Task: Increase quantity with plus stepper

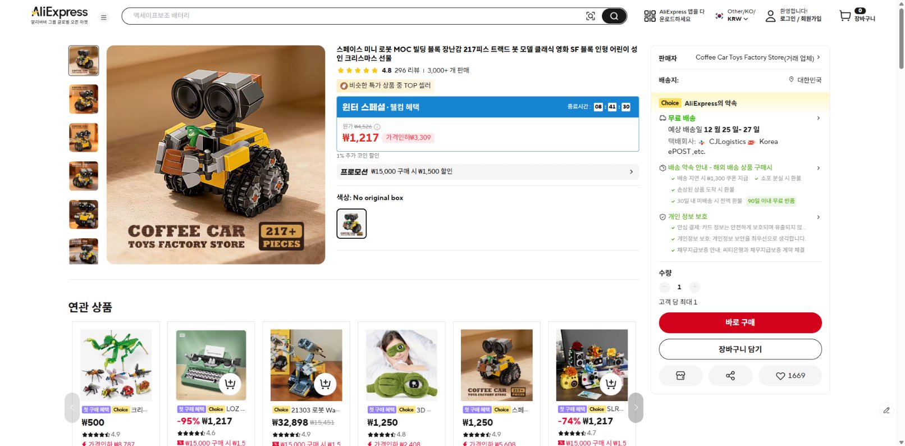Action: pyautogui.click(x=694, y=287)
